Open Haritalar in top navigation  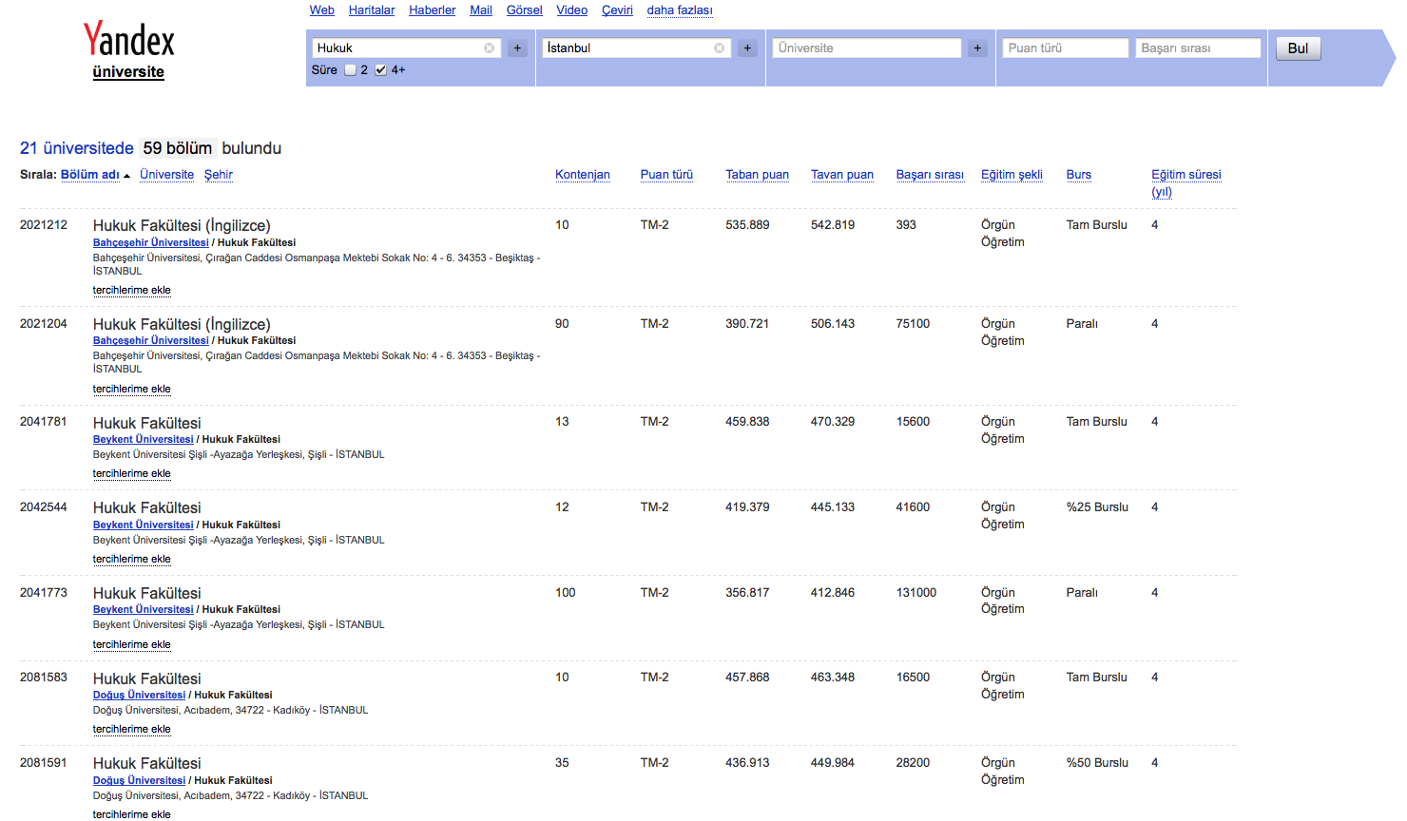coord(372,10)
